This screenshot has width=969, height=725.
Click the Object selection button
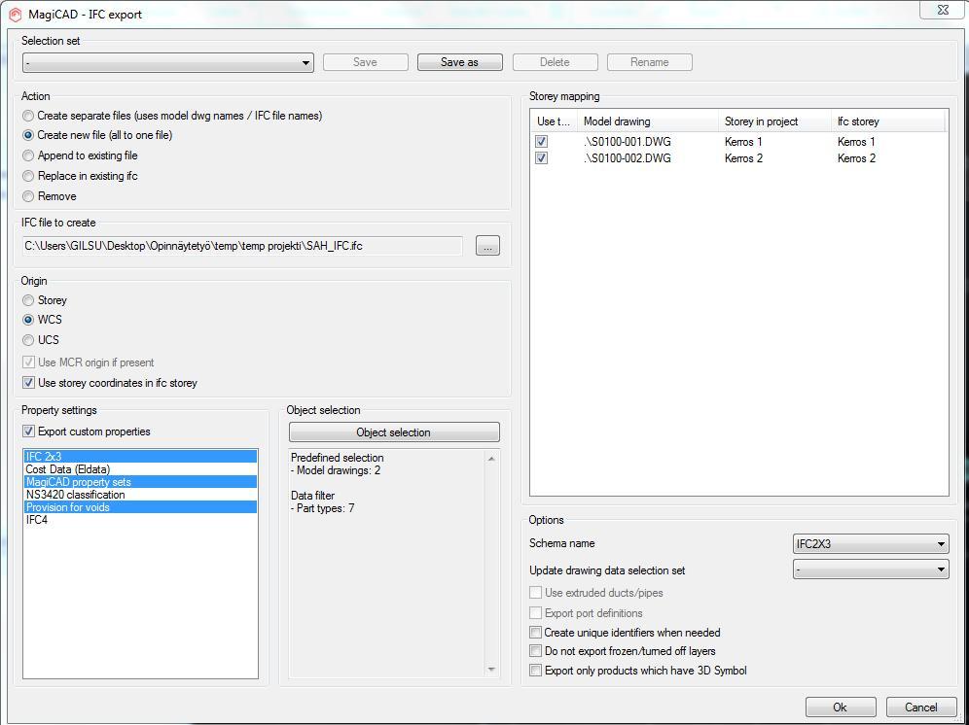tap(394, 432)
